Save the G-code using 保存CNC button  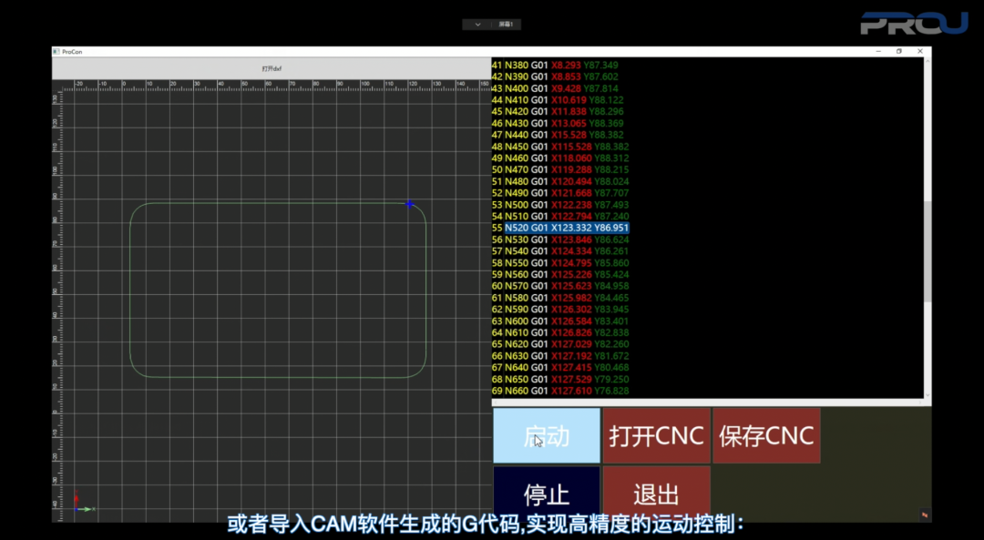pos(766,435)
